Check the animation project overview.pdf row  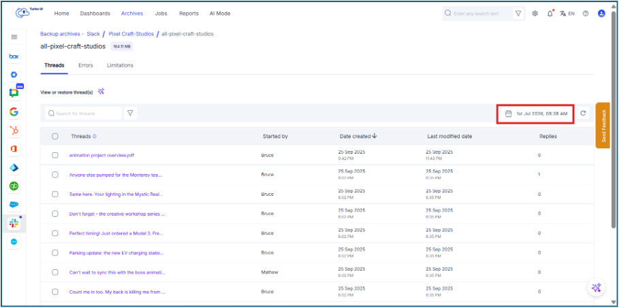coord(55,156)
